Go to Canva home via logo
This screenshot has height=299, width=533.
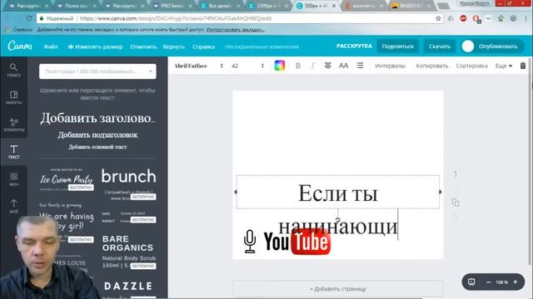tap(20, 46)
